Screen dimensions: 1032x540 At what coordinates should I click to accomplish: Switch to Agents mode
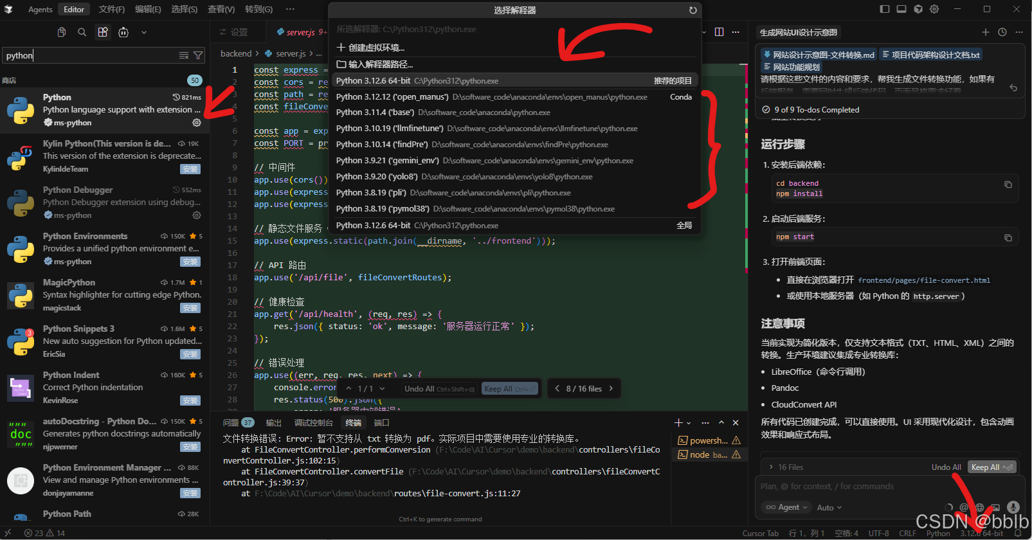[40, 10]
